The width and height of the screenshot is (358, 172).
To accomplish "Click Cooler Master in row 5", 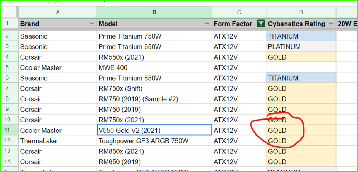I will point(58,67).
